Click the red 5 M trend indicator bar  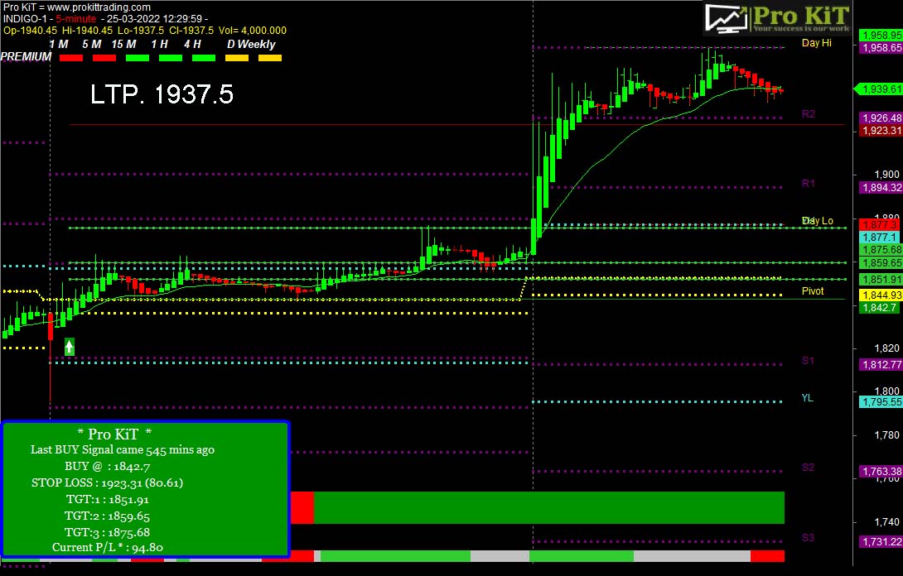[x=104, y=58]
